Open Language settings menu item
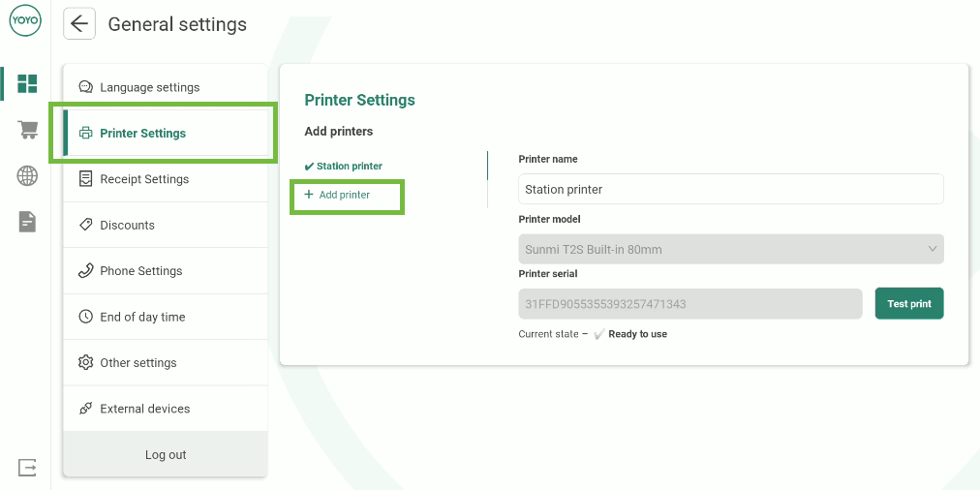 click(x=166, y=87)
